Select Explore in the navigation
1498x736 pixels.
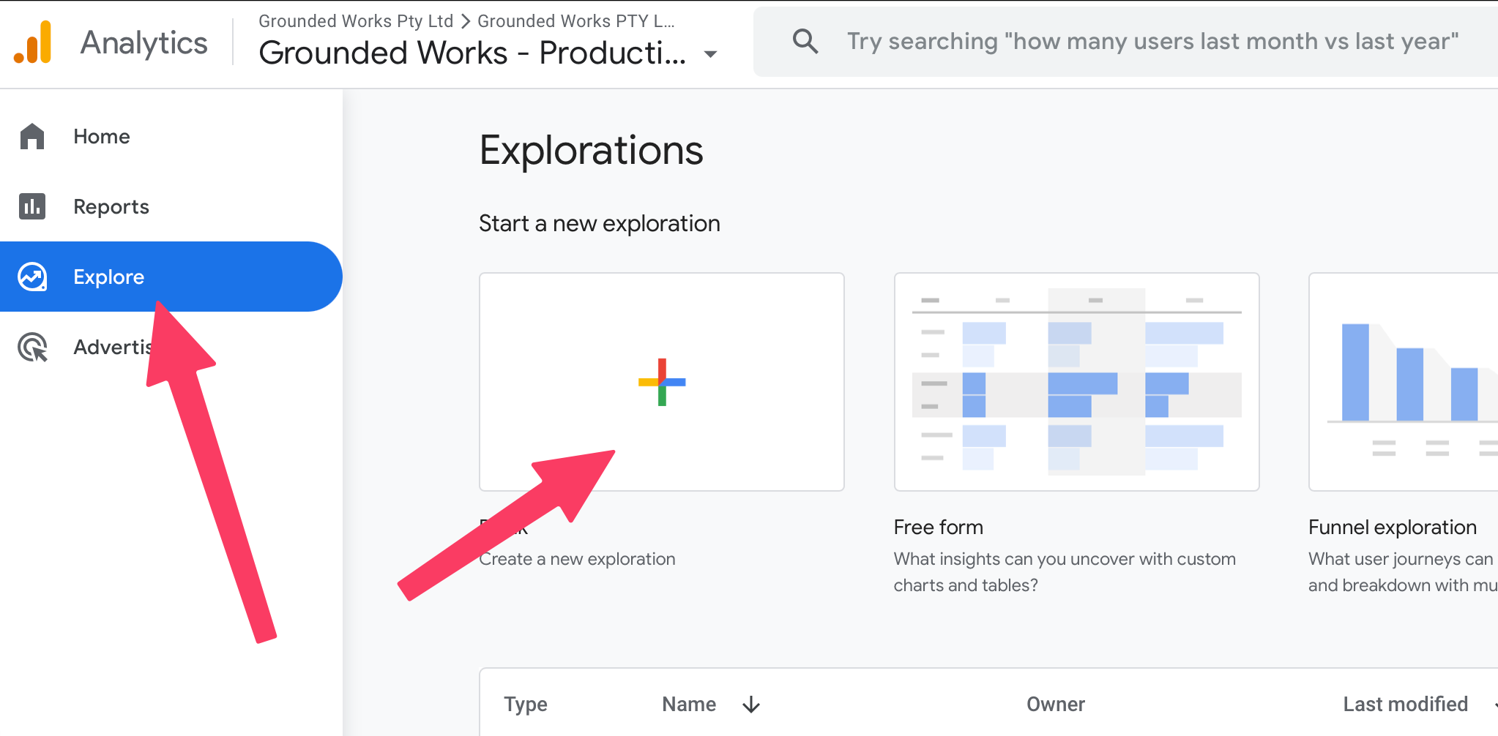click(171, 277)
